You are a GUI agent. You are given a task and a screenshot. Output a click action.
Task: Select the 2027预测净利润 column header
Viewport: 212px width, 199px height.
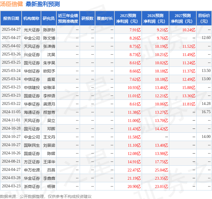pyautogui.click(x=183, y=18)
